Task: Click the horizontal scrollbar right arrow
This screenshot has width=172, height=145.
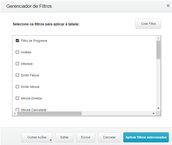Action: (154, 114)
